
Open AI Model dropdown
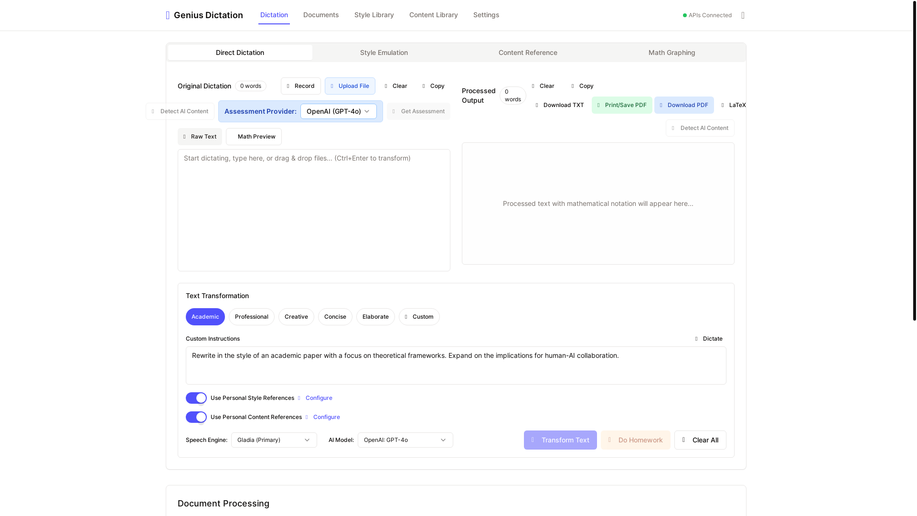(405, 440)
